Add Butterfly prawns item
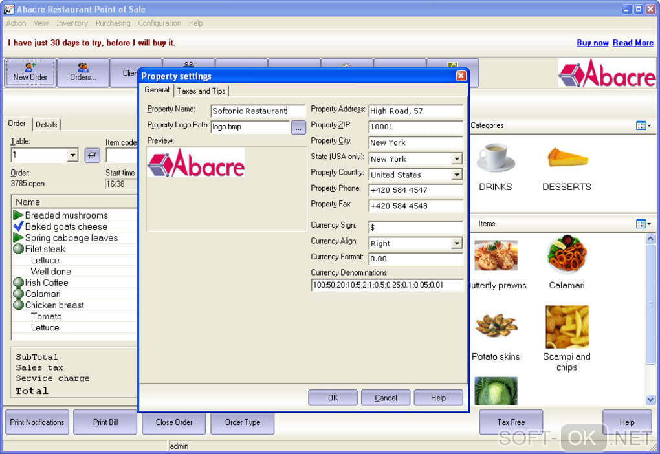660x454 pixels. coord(496,255)
